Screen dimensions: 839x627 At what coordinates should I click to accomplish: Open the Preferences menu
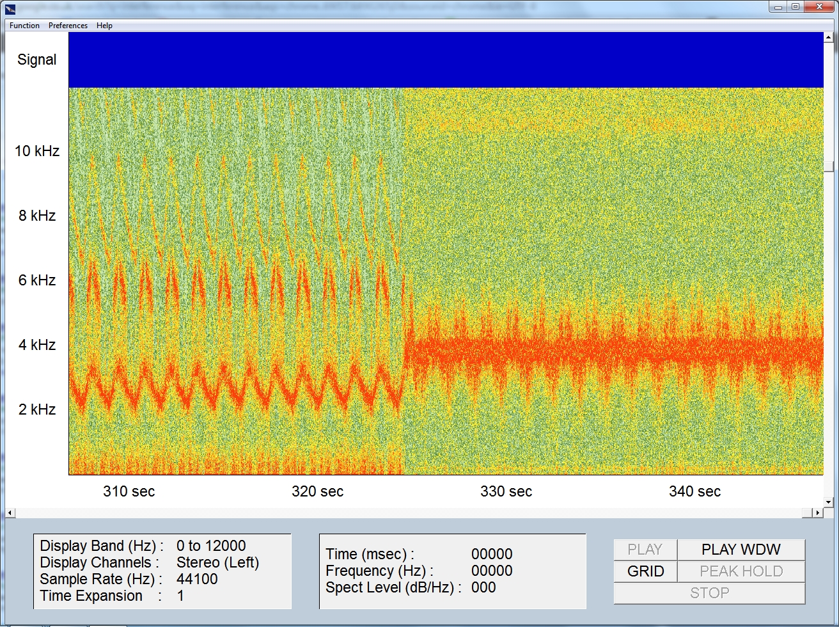pyautogui.click(x=68, y=26)
